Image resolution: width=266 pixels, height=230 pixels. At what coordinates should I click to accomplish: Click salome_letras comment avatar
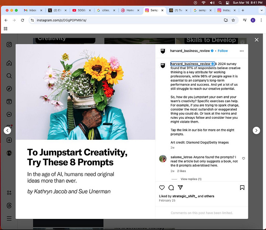click(163, 159)
